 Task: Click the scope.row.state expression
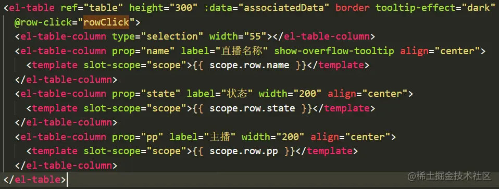[252, 108]
